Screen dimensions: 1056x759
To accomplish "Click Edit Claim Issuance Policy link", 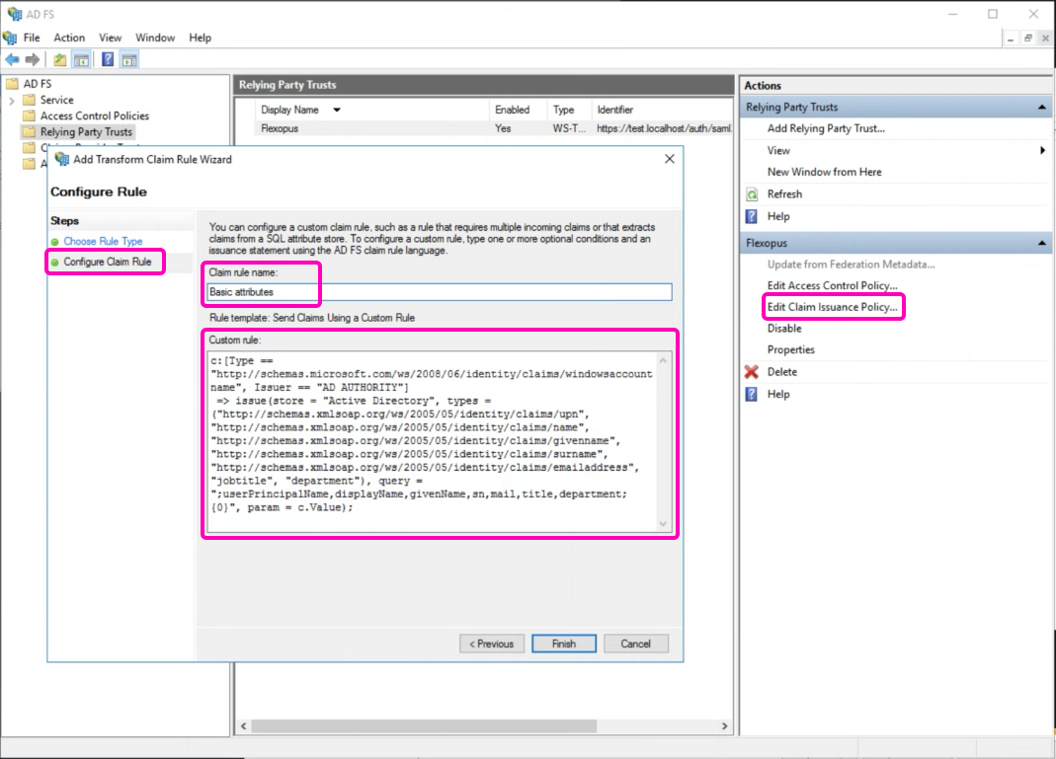I will coord(832,307).
